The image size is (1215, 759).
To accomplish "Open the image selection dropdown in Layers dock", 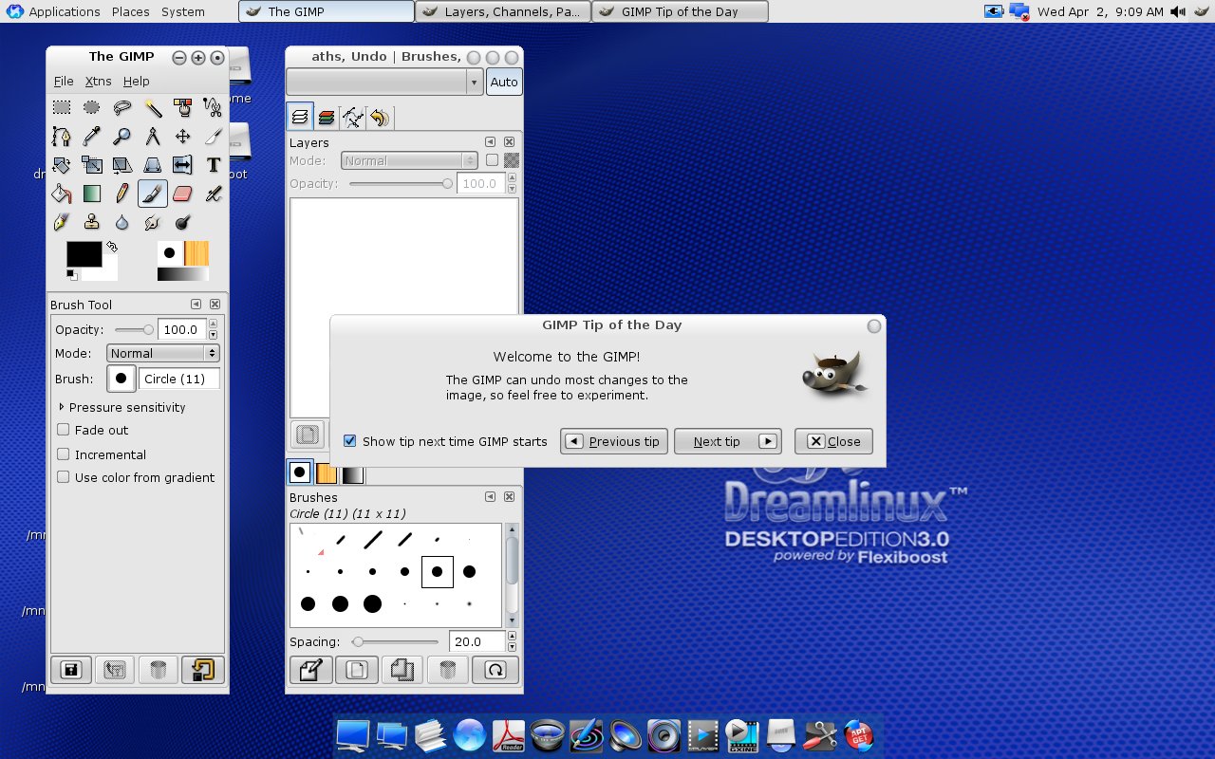I will click(x=384, y=83).
